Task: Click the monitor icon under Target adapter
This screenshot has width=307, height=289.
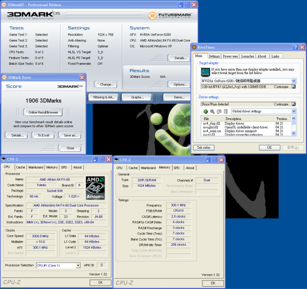Action: click(x=205, y=72)
